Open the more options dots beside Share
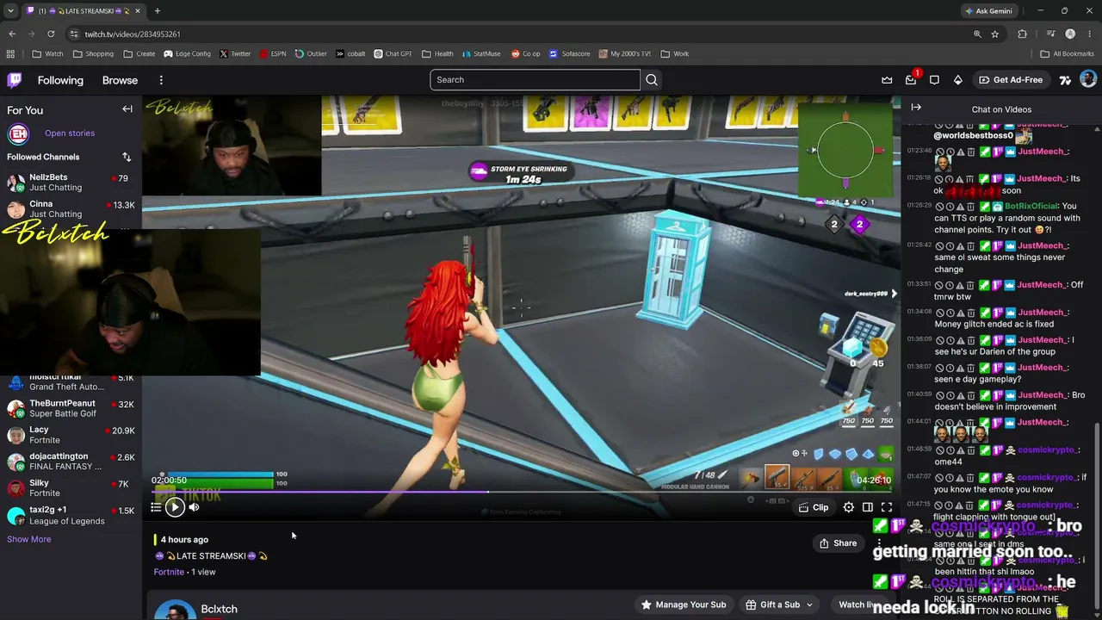The image size is (1102, 620). point(879,543)
